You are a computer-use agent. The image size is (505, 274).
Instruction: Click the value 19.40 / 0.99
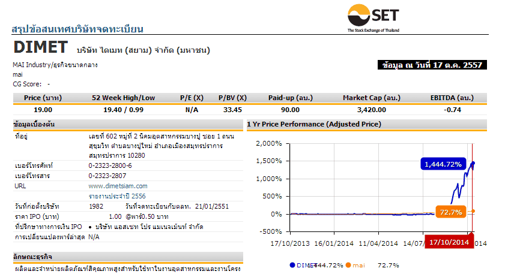click(123, 110)
